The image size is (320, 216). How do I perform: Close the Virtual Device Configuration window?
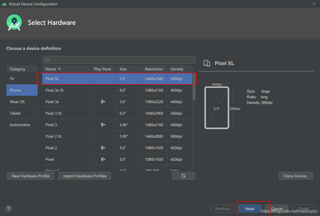(x=314, y=4)
